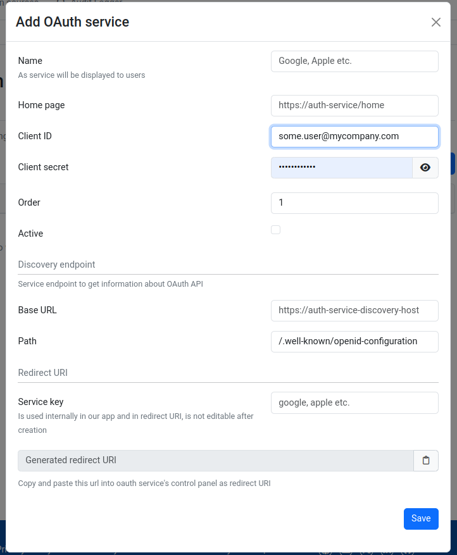The height and width of the screenshot is (555, 457).
Task: Copy generated redirect URI via clipboard icon
Action: click(x=426, y=461)
